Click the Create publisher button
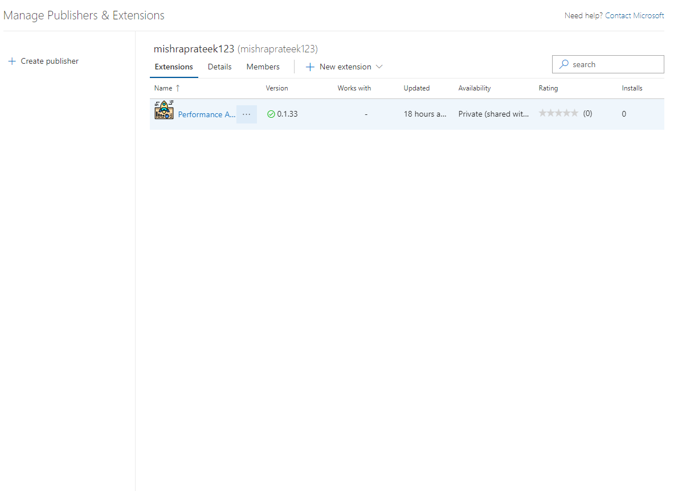The height and width of the screenshot is (491, 678). (x=43, y=61)
